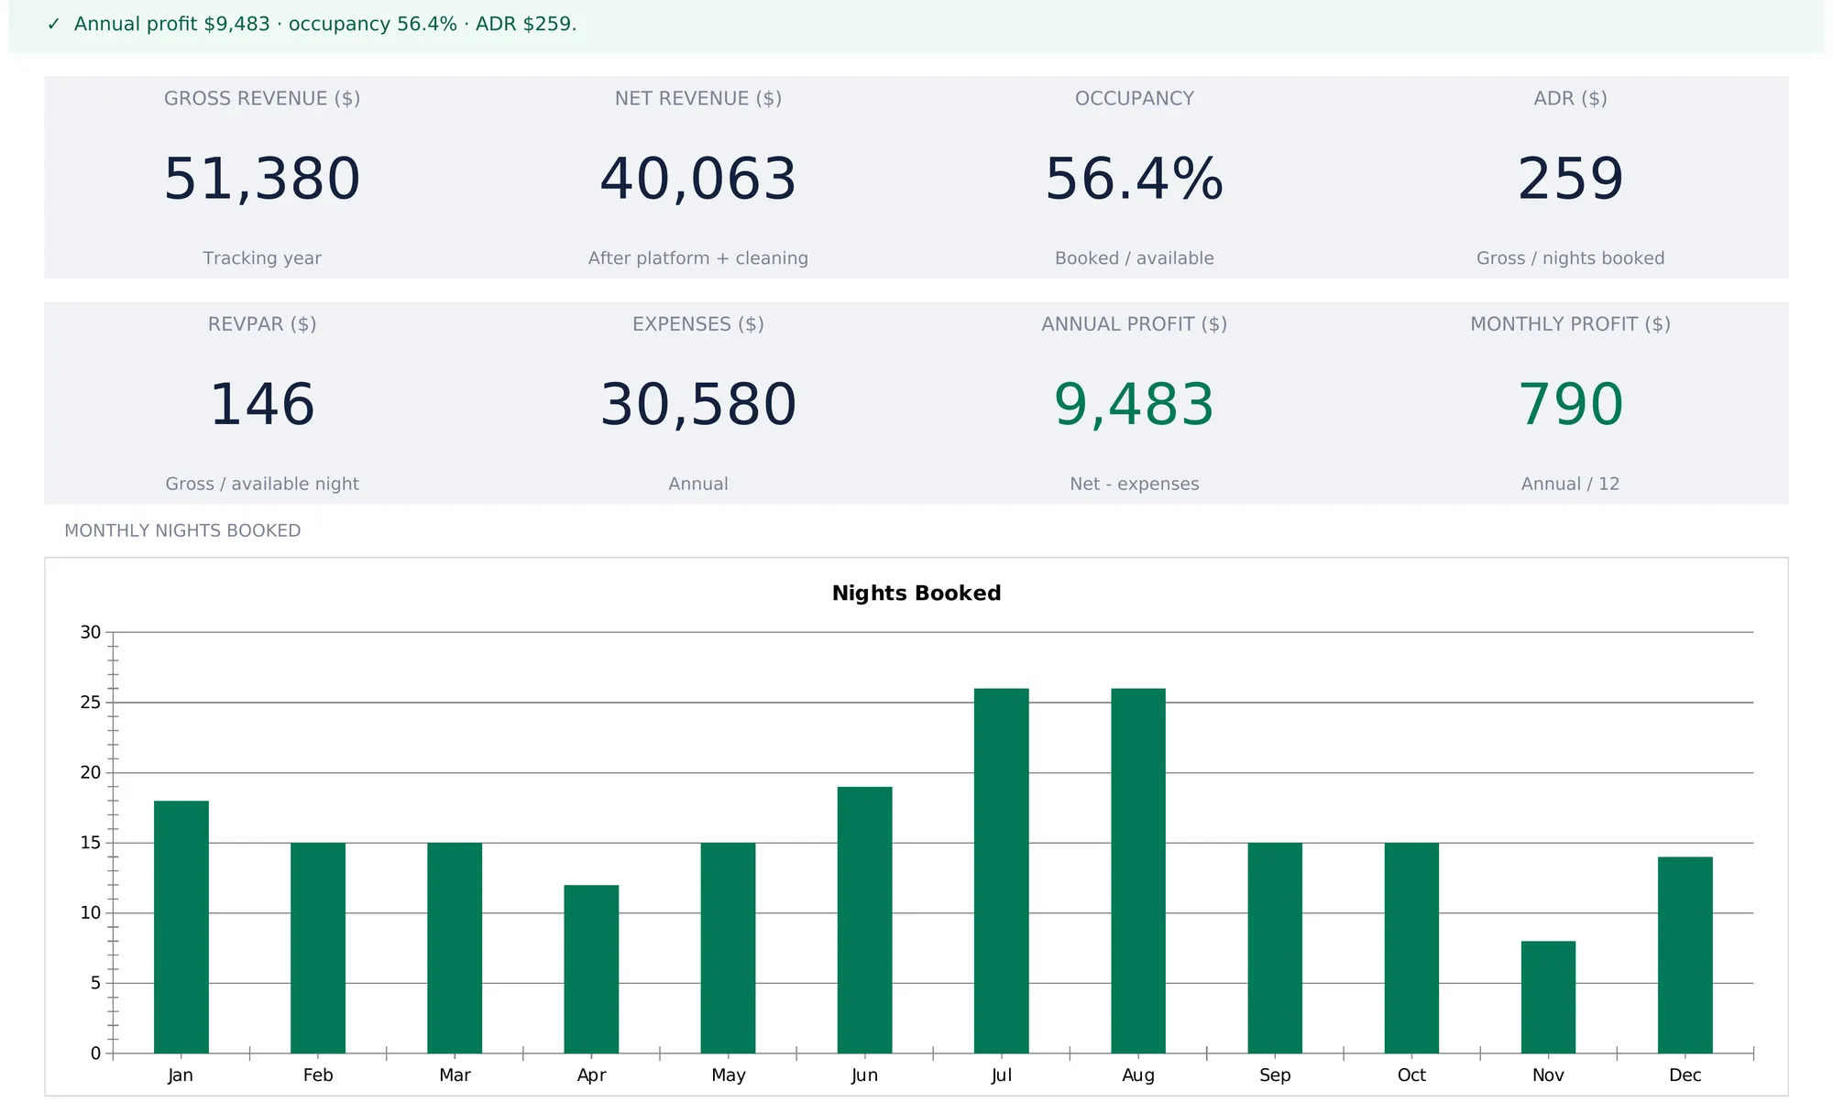Click the 'Net - expenses' caption

[1135, 484]
